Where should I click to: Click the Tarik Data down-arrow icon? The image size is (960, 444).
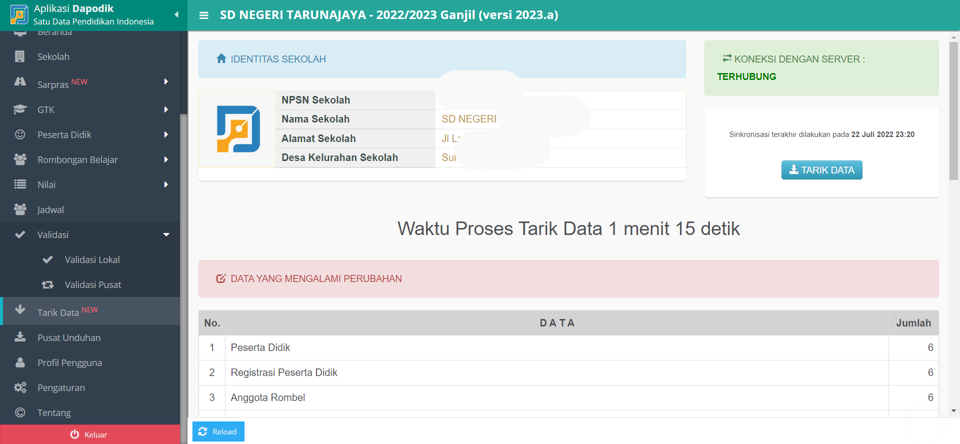coord(20,309)
